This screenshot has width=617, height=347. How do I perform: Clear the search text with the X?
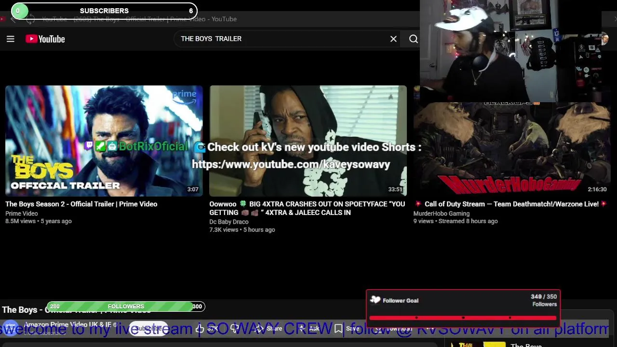pyautogui.click(x=393, y=39)
